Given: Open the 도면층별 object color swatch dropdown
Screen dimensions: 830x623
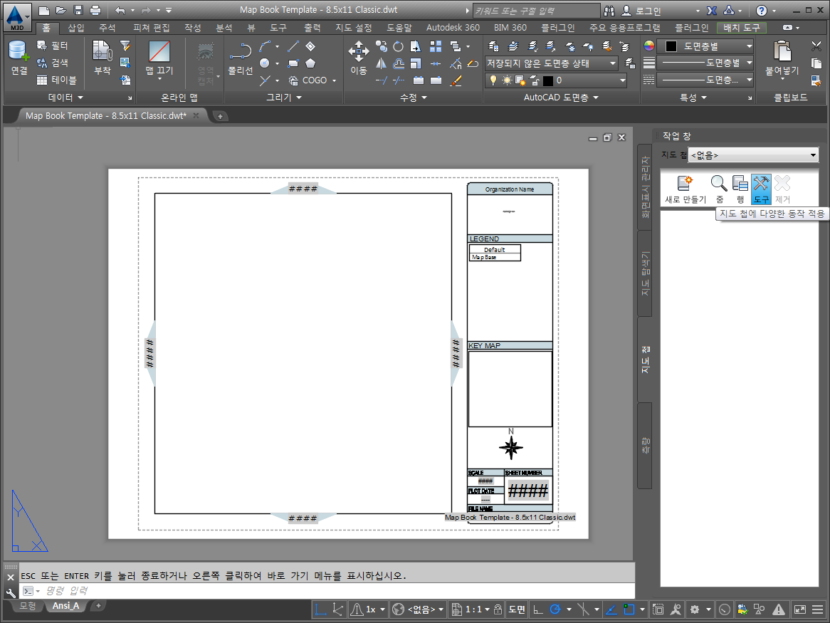Looking at the screenshot, I should pyautogui.click(x=707, y=46).
